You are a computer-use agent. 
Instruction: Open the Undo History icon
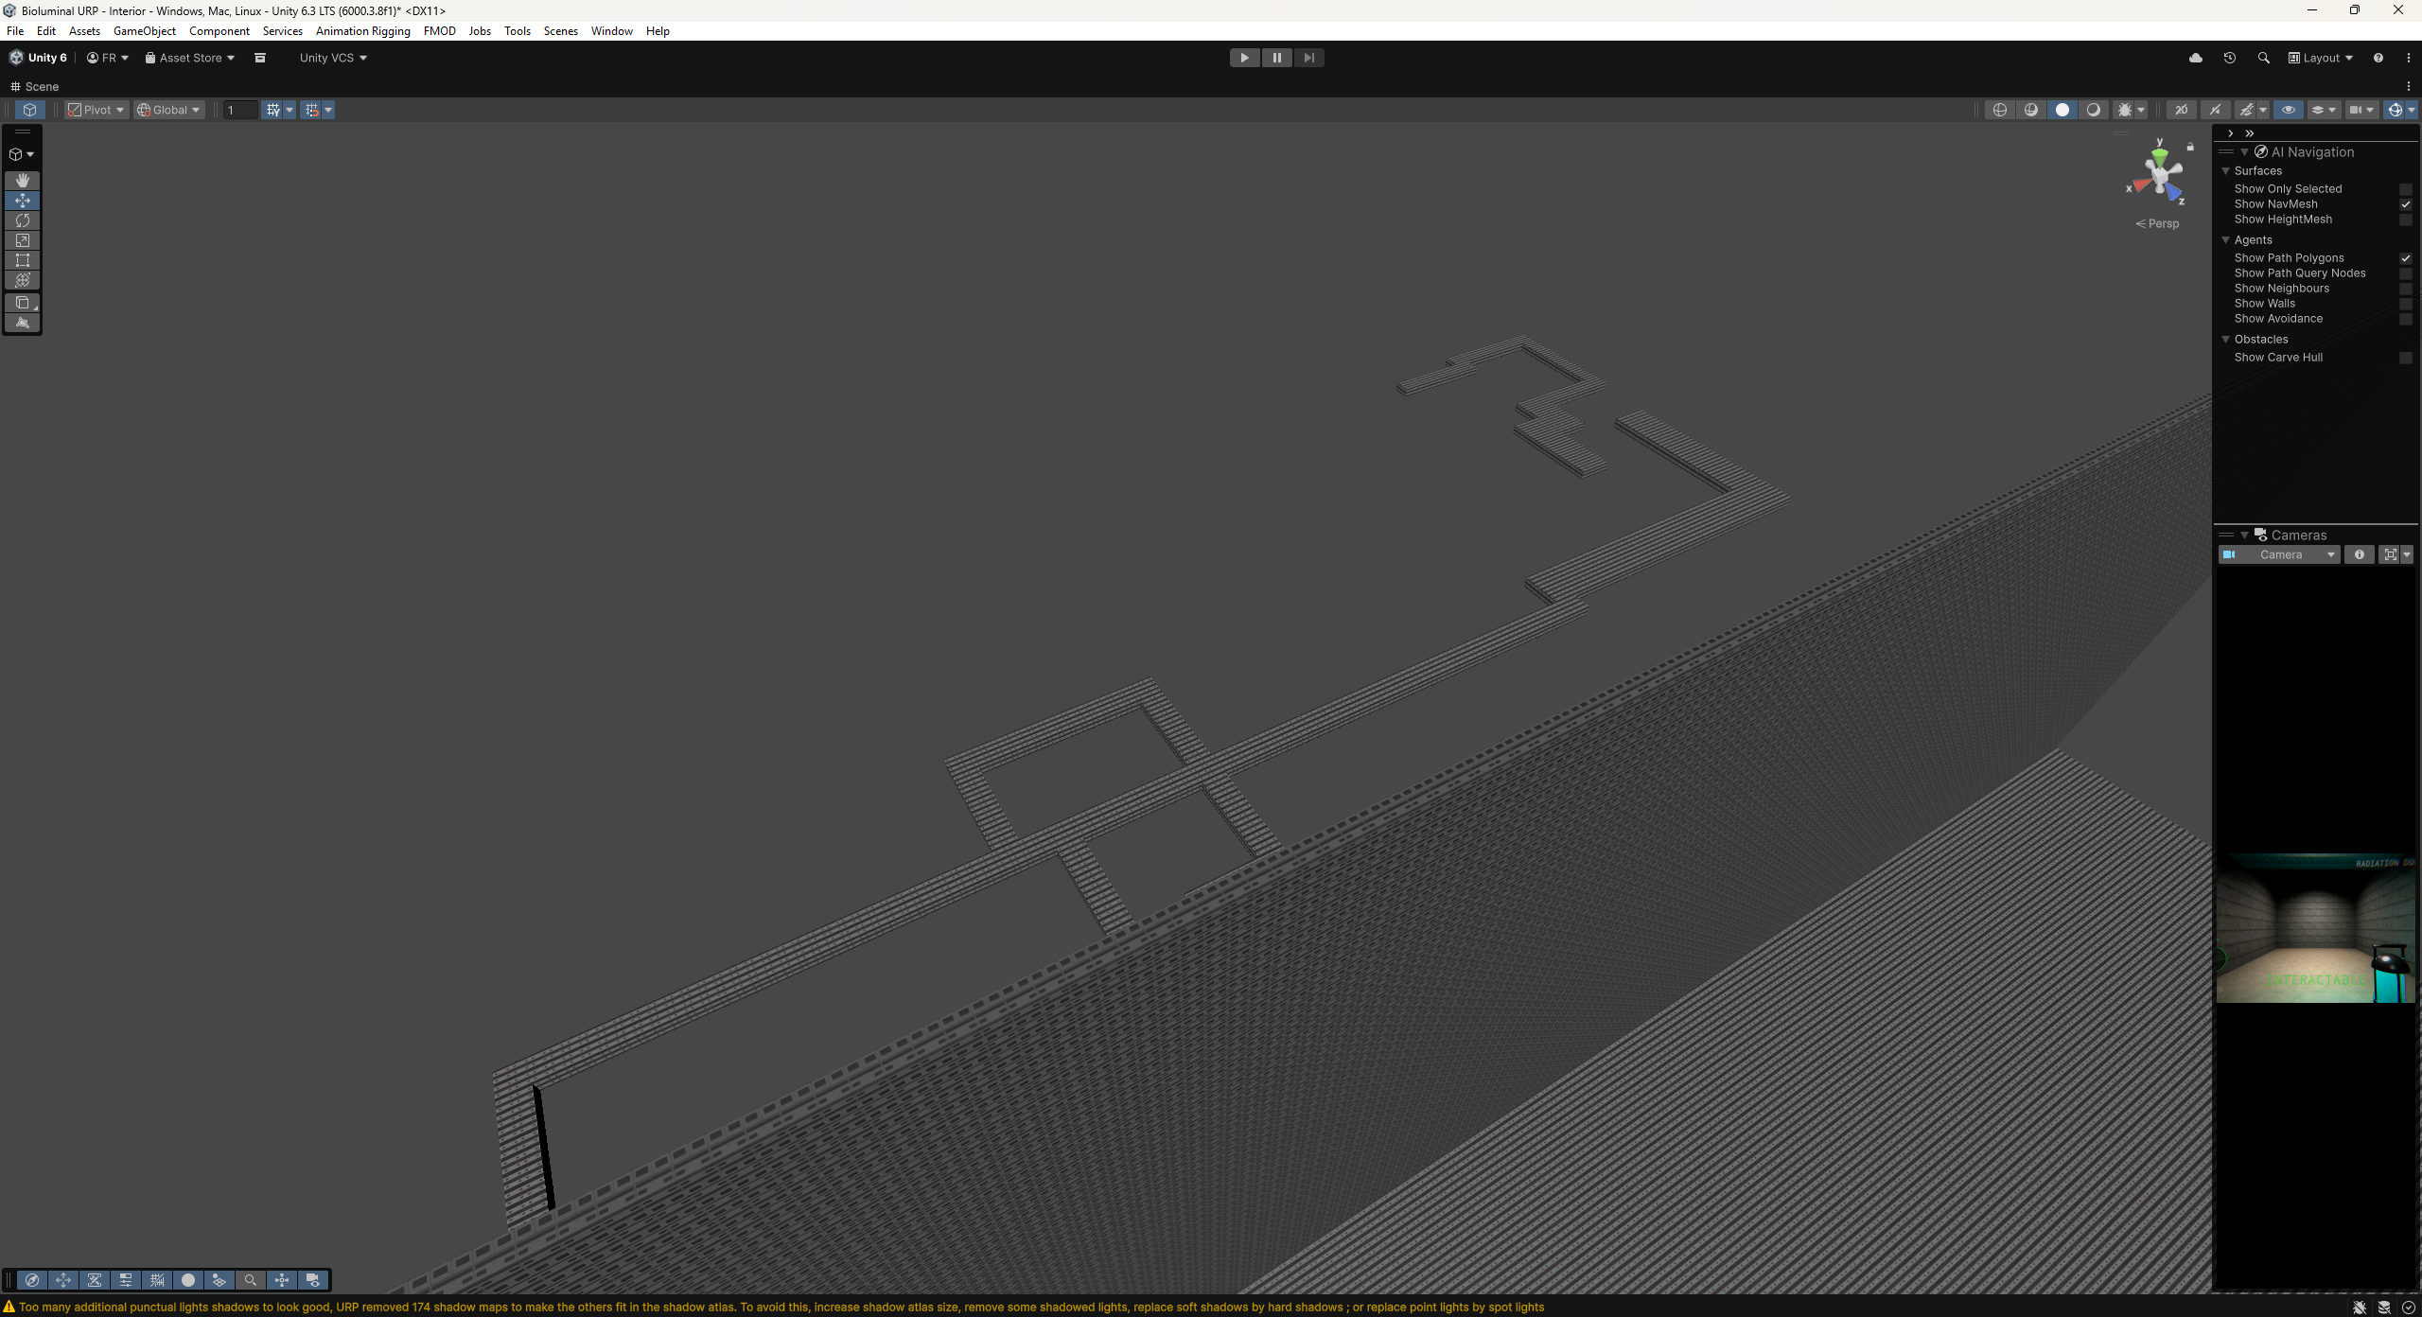coord(2230,58)
